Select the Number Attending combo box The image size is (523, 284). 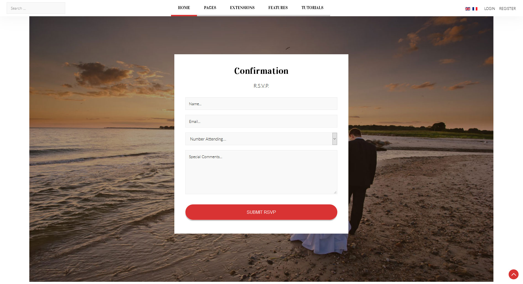pyautogui.click(x=261, y=139)
